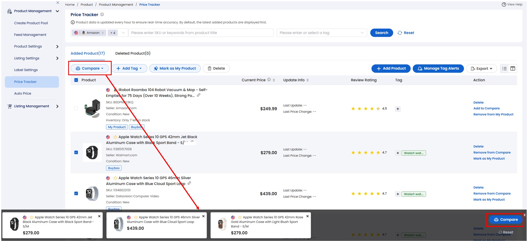
Task: Switch to column view layout icon
Action: click(x=513, y=68)
